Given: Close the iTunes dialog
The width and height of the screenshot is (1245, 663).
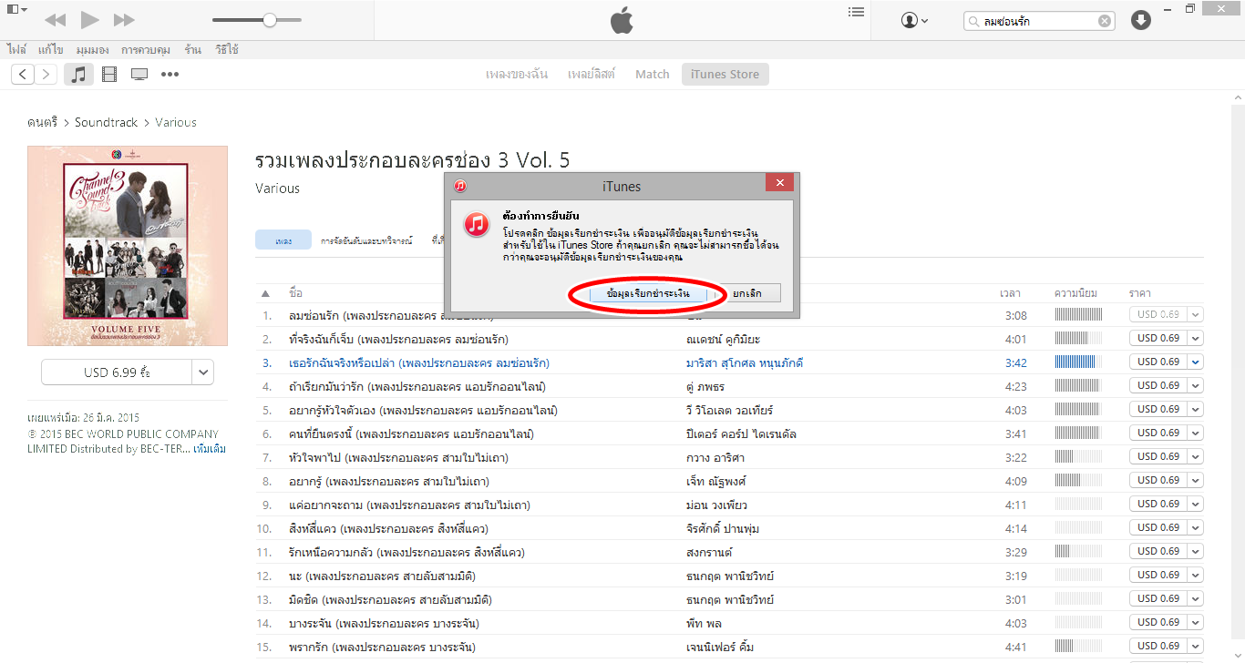Looking at the screenshot, I should coord(779,184).
